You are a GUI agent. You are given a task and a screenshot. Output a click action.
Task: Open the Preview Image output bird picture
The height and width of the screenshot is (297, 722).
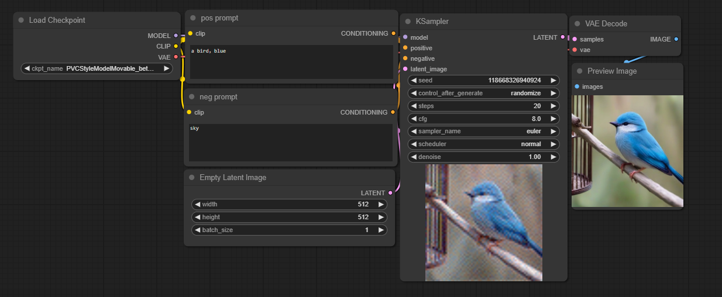pos(627,151)
